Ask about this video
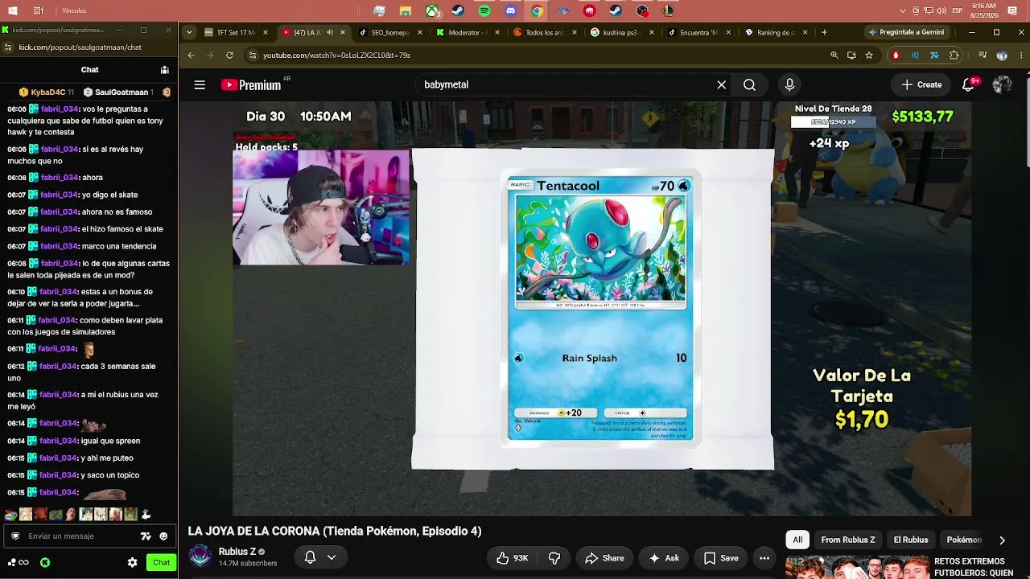This screenshot has height=579, width=1030. tap(664, 558)
